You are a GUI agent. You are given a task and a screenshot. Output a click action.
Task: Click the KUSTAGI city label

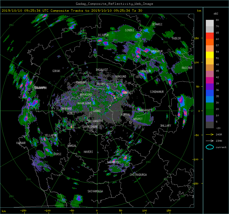click(127, 93)
